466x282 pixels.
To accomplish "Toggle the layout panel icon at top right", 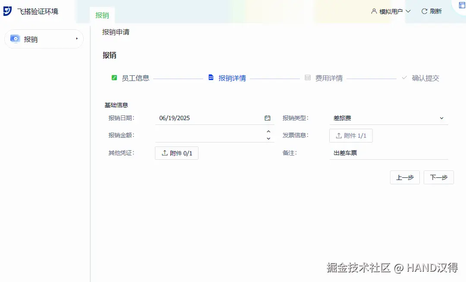I will (x=462, y=5).
